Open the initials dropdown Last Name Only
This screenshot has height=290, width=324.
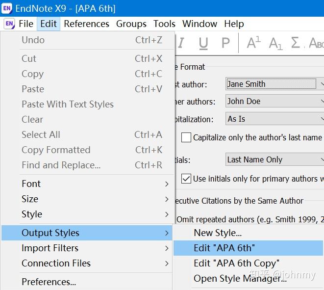(274, 159)
